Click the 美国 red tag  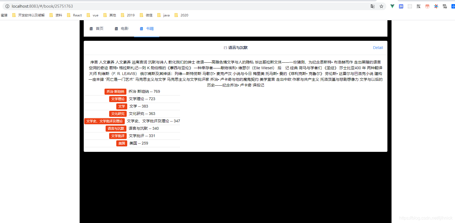(x=122, y=143)
